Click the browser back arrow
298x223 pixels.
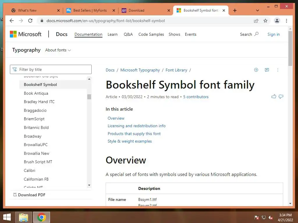click(x=12, y=21)
